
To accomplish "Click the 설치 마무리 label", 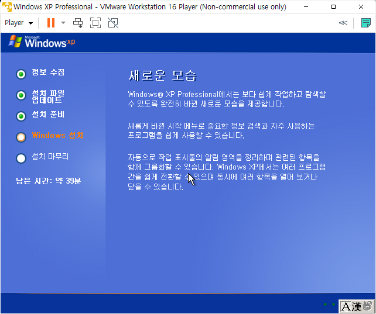I will [x=50, y=157].
